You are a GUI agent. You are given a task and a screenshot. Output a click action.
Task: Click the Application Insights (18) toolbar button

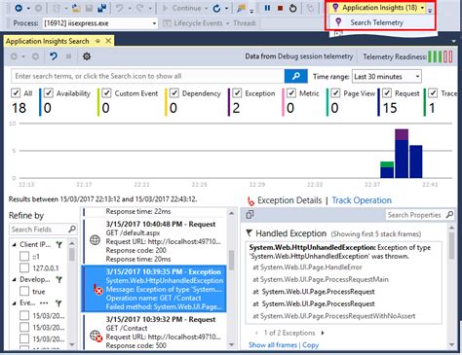click(x=376, y=8)
